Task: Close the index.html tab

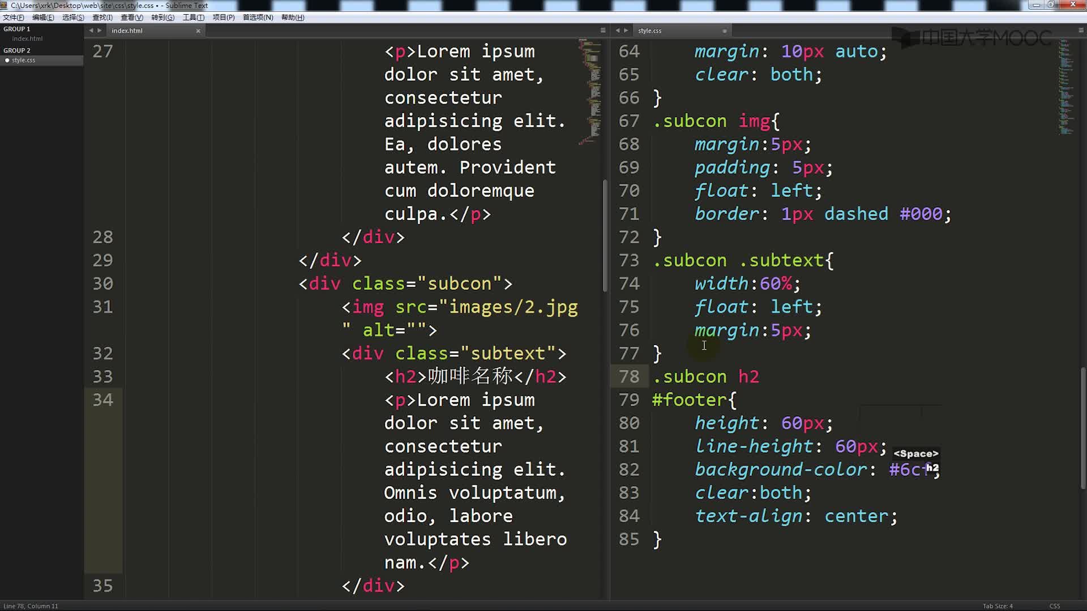Action: [x=198, y=31]
